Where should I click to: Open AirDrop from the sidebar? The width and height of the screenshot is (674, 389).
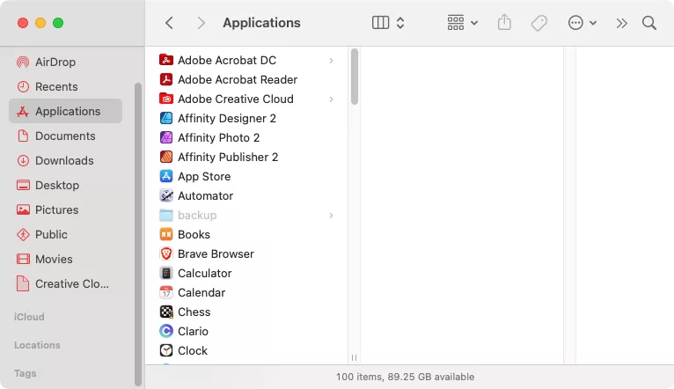56,62
